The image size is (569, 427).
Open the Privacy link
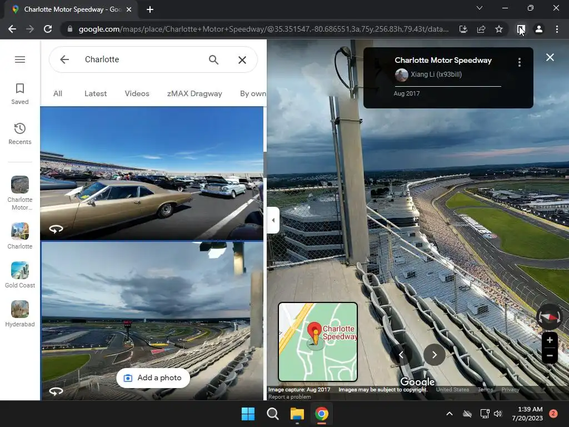510,390
